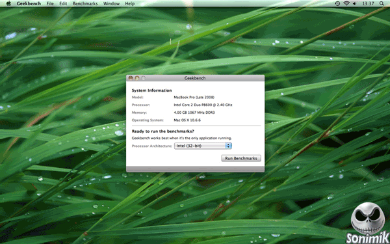Viewport: 390px width, 244px height.
Task: Select the Mac OS X 10.6.6 text
Action: pyautogui.click(x=187, y=120)
